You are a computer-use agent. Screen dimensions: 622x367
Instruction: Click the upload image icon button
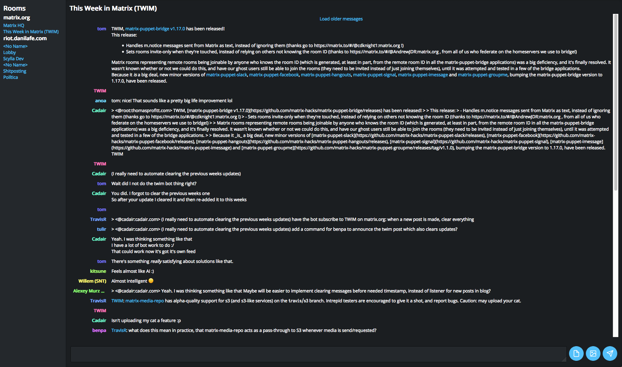point(593,353)
